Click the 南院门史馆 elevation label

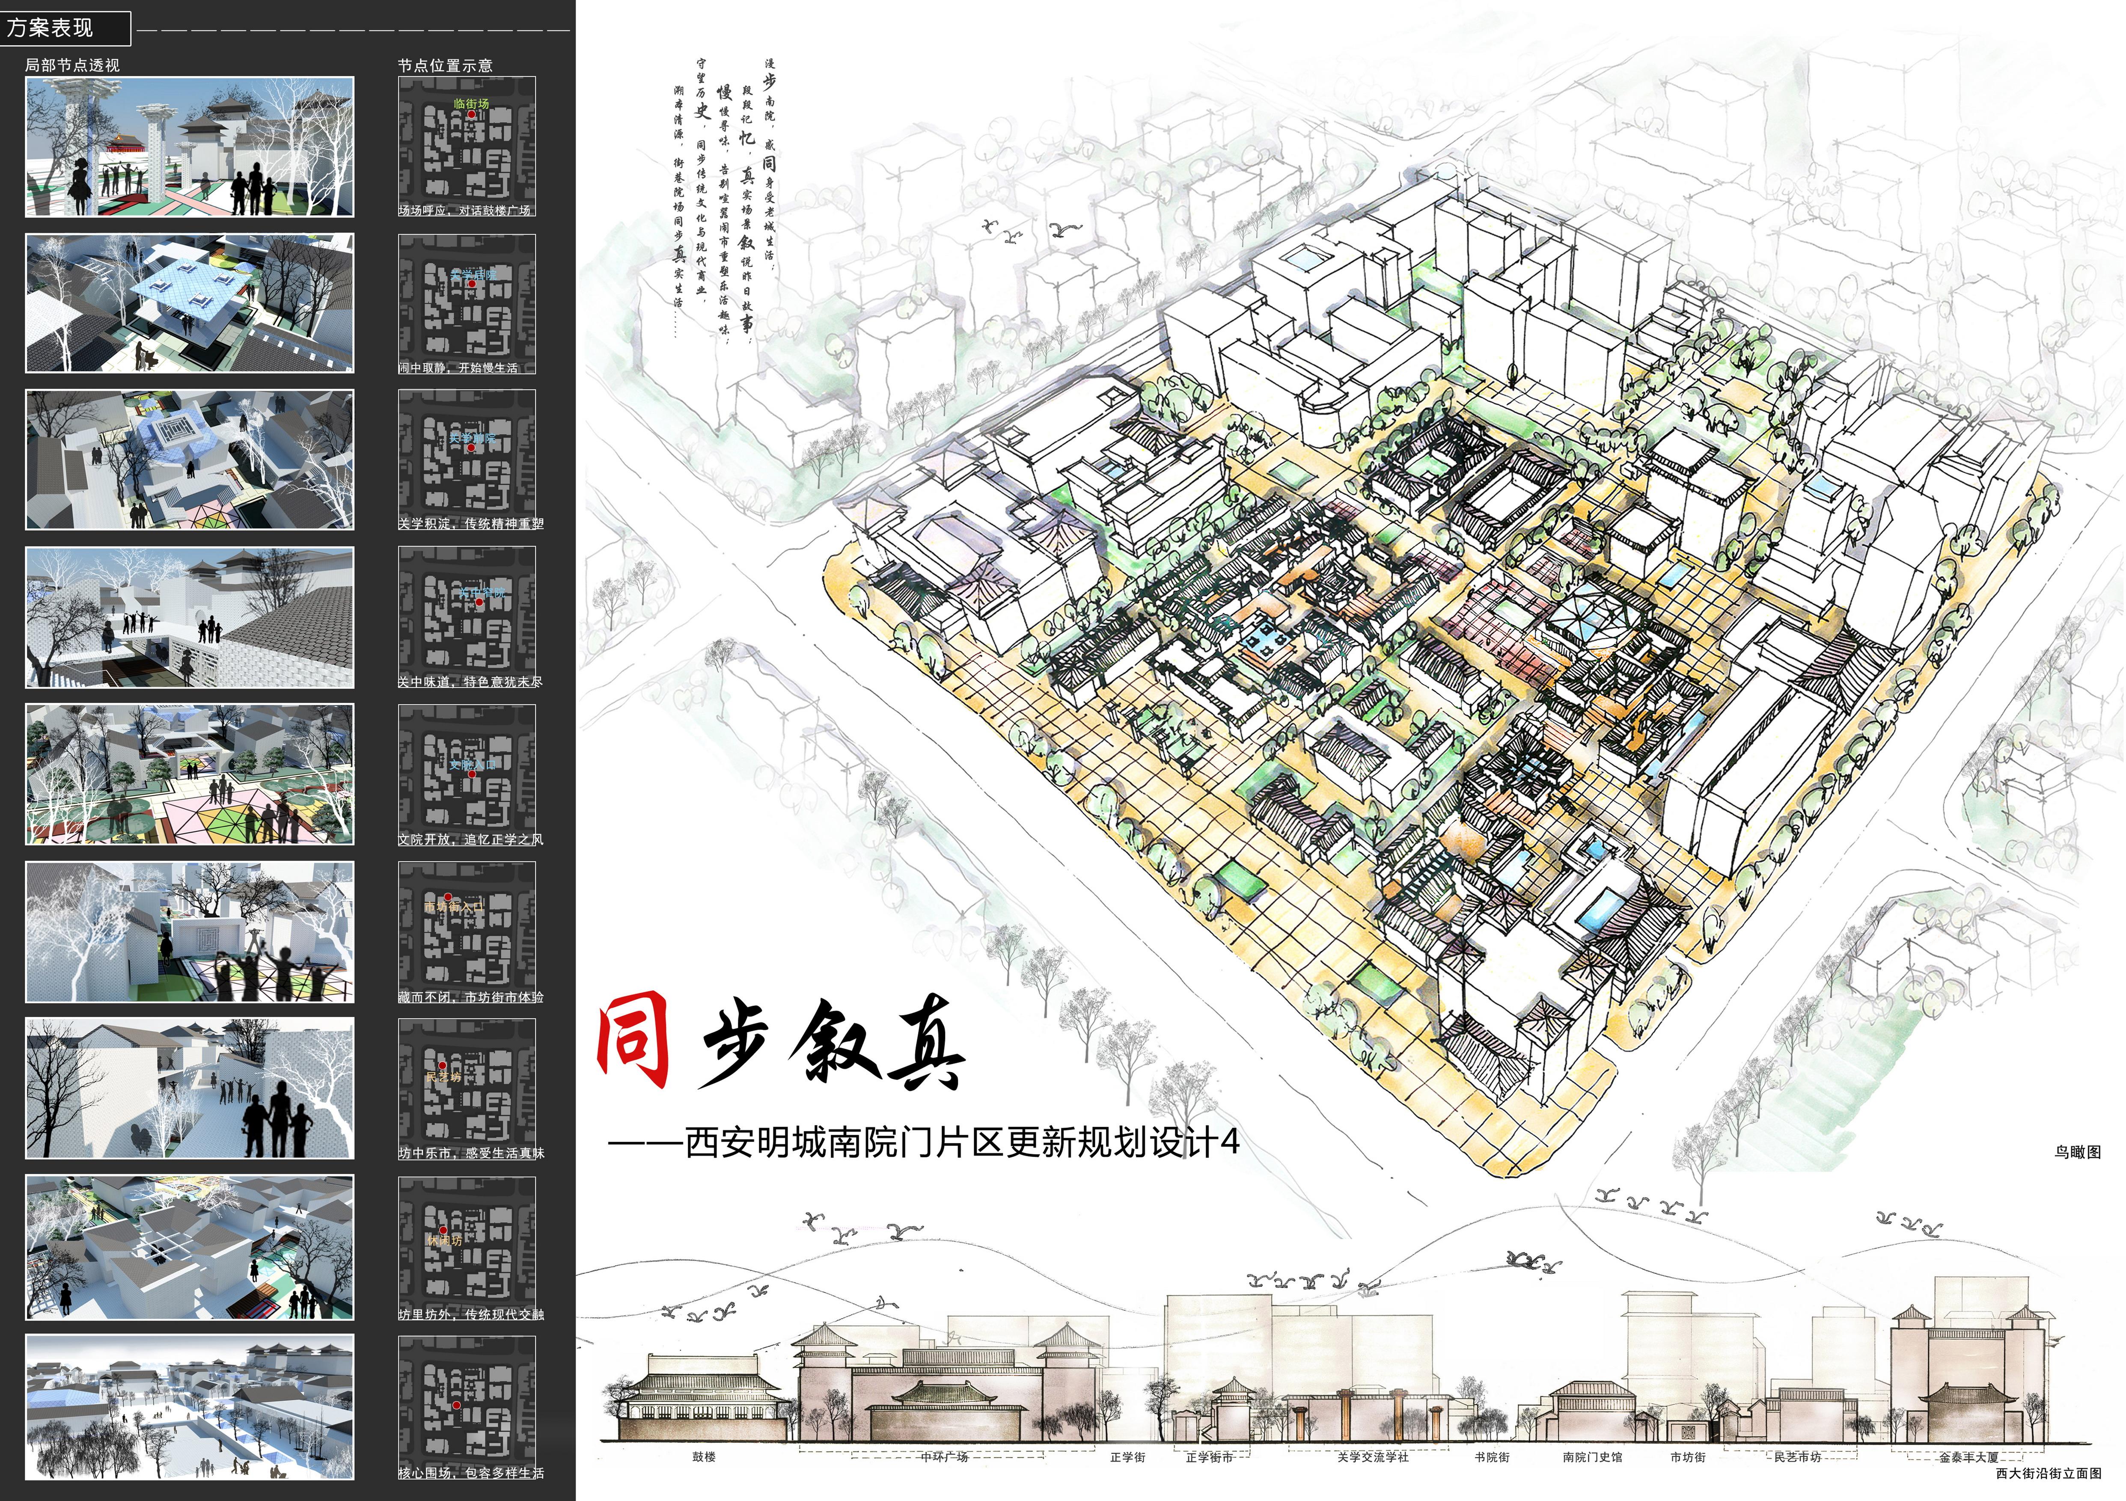click(1593, 1457)
